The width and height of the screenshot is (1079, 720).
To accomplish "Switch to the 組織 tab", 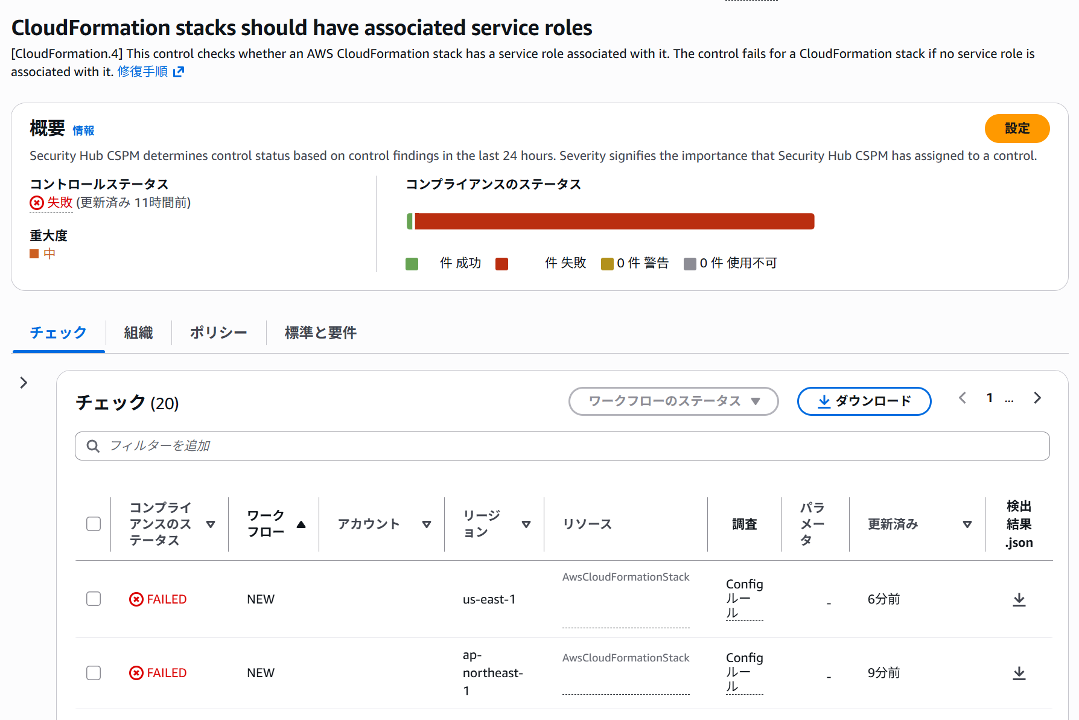I will point(138,333).
